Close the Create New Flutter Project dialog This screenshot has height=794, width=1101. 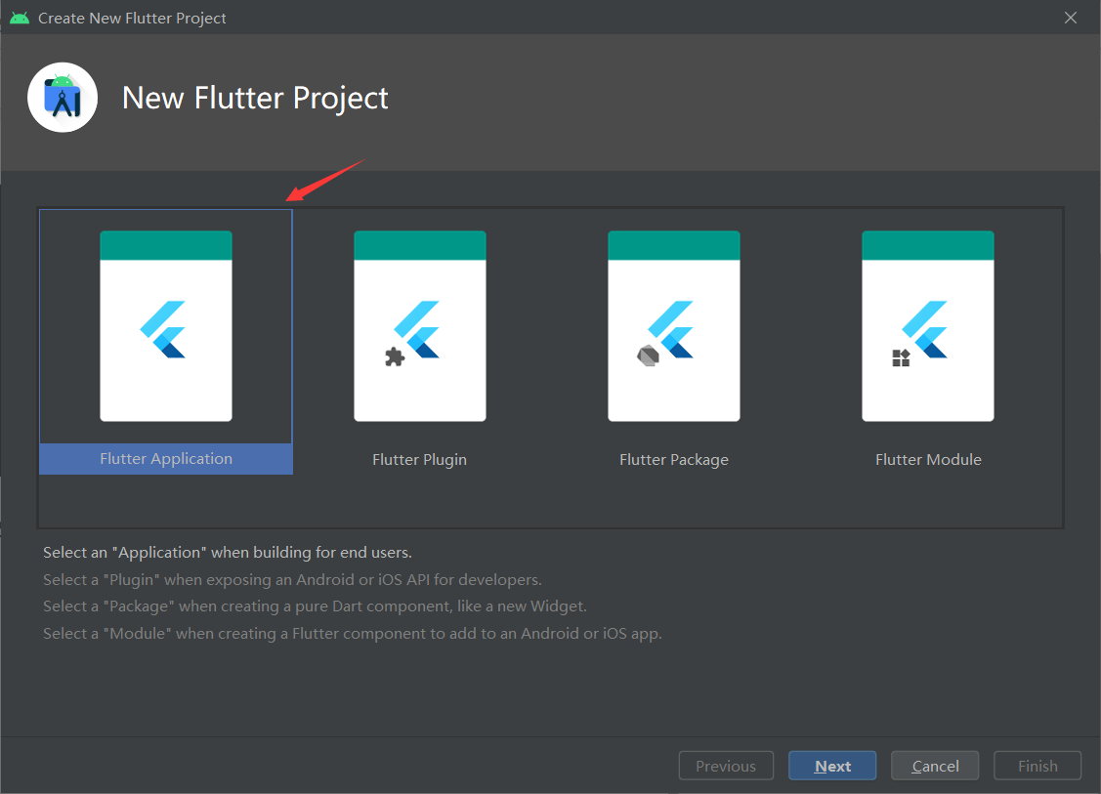tap(1070, 18)
